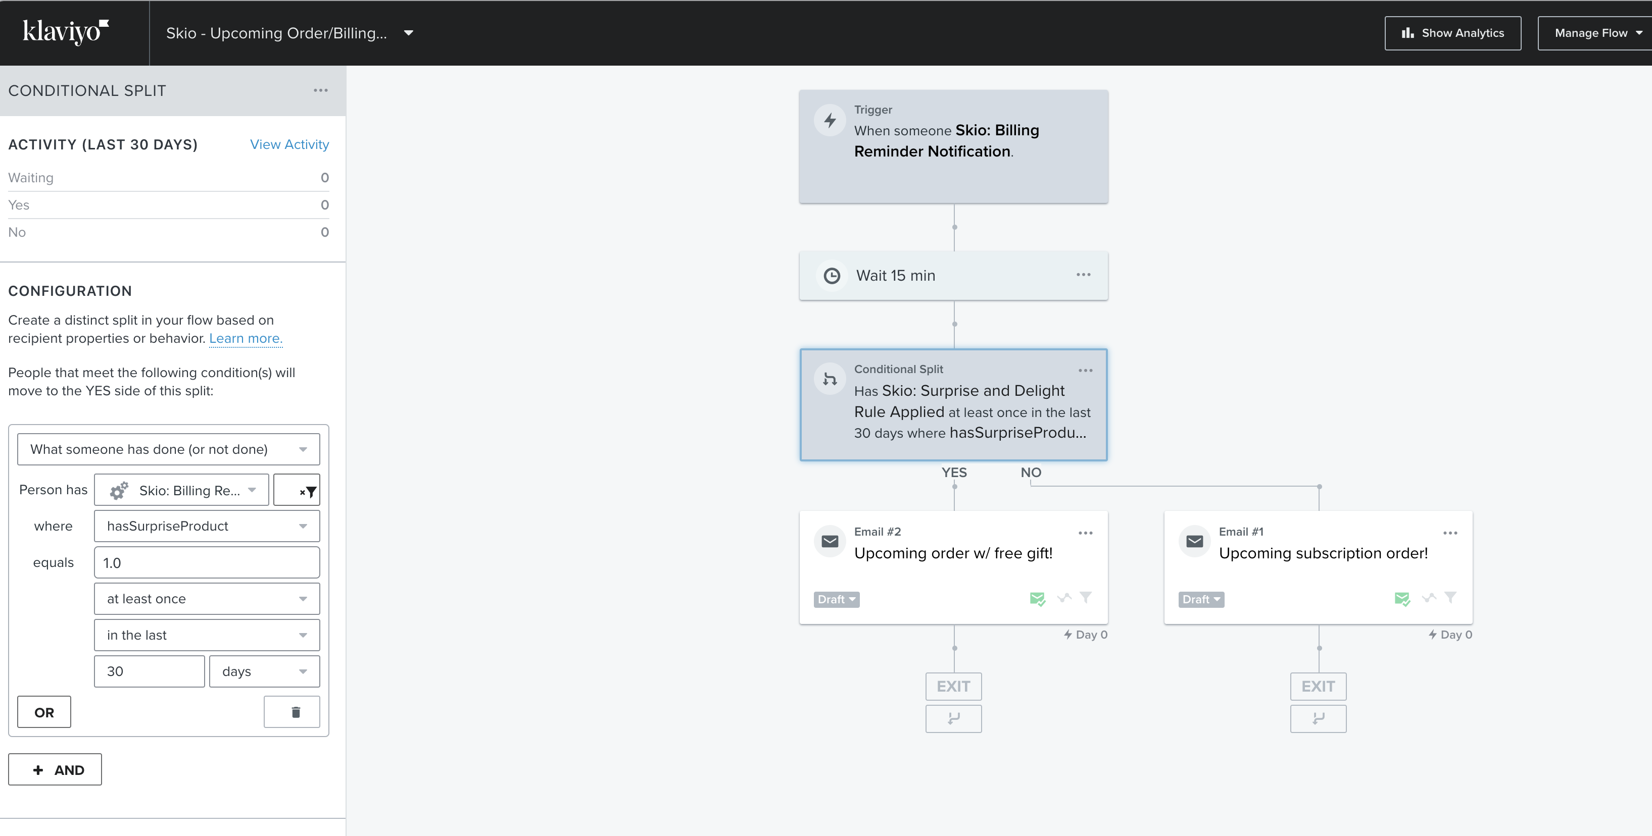The height and width of the screenshot is (836, 1652).
Task: Select 'Upcoming subscription order!' email title
Action: (x=1323, y=553)
